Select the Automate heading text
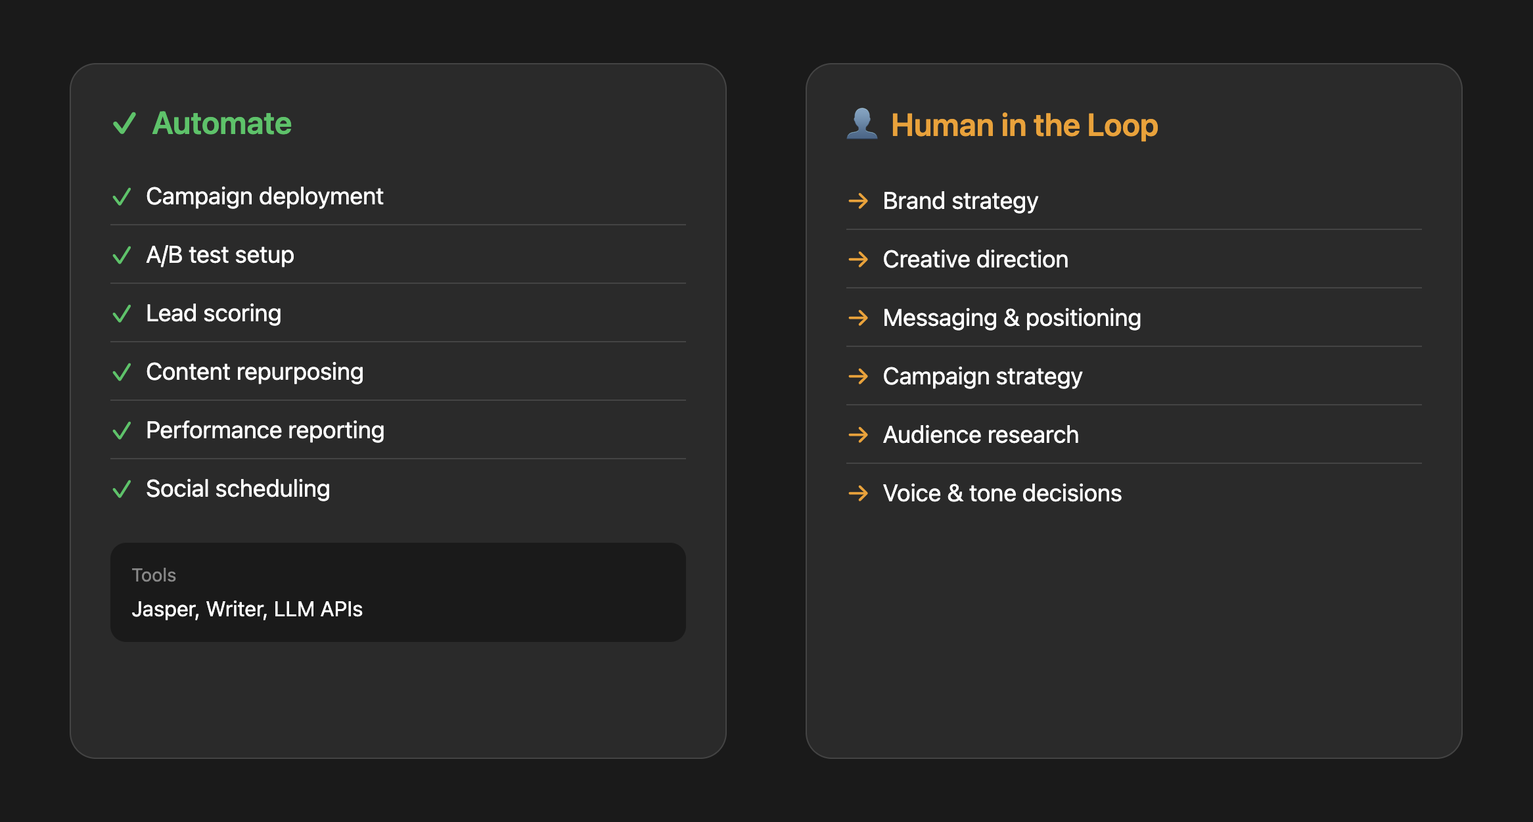 [x=221, y=124]
